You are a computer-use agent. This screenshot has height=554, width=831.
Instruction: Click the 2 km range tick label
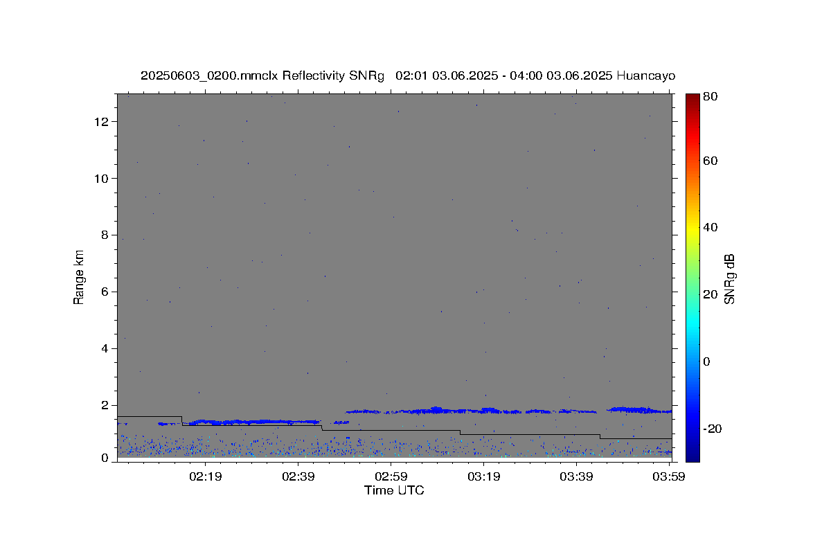tap(105, 405)
